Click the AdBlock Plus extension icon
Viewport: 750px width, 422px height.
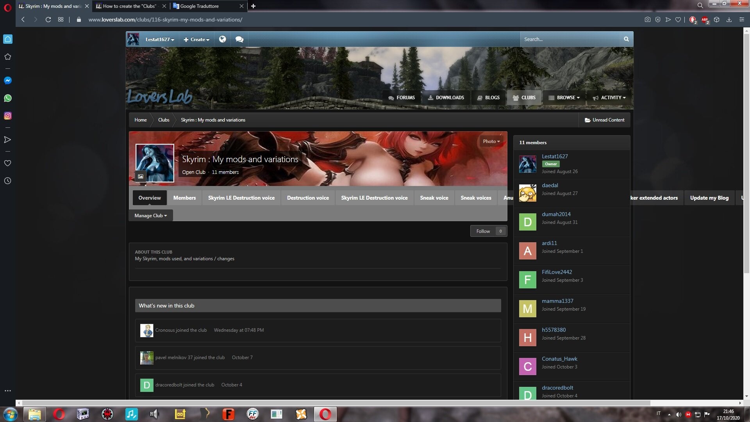click(x=705, y=20)
